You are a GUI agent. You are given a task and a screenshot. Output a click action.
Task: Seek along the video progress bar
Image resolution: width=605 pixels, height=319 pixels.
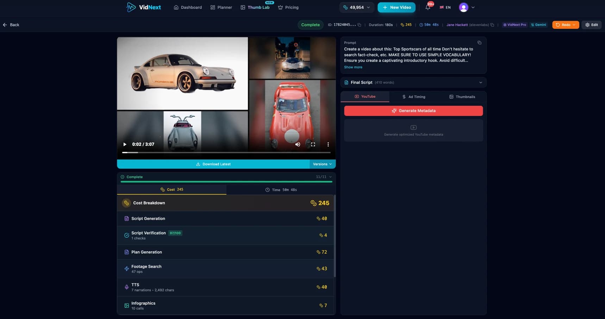coord(226,152)
